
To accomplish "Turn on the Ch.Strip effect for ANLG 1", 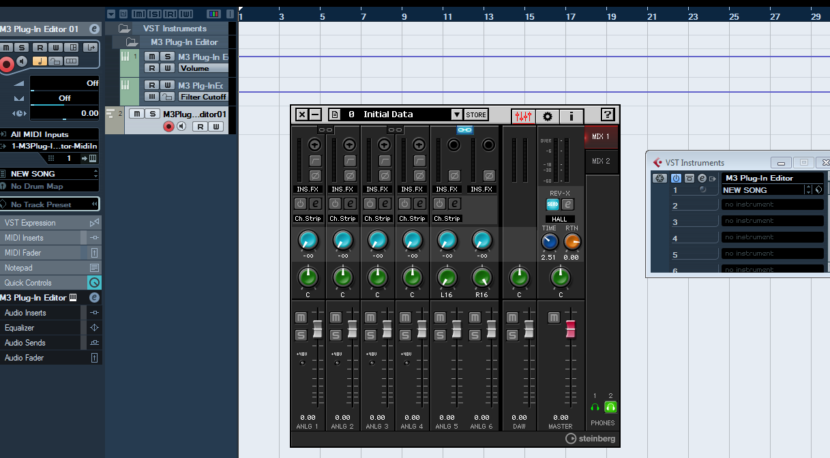I will (x=300, y=203).
